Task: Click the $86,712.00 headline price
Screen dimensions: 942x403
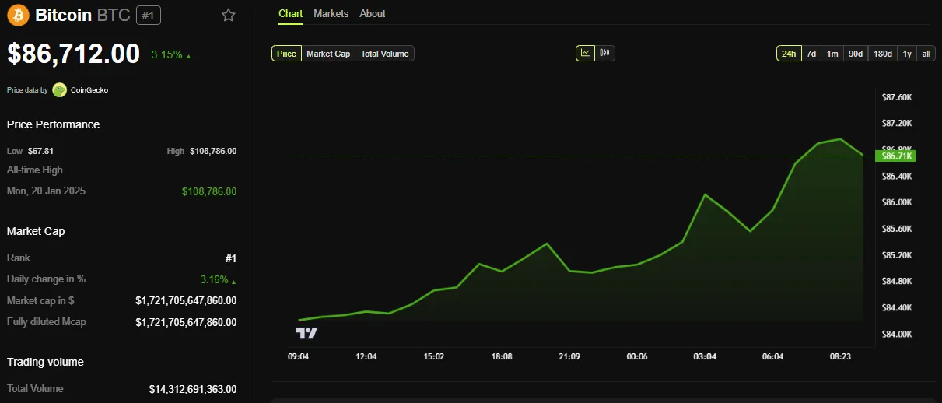Action: pyautogui.click(x=74, y=54)
